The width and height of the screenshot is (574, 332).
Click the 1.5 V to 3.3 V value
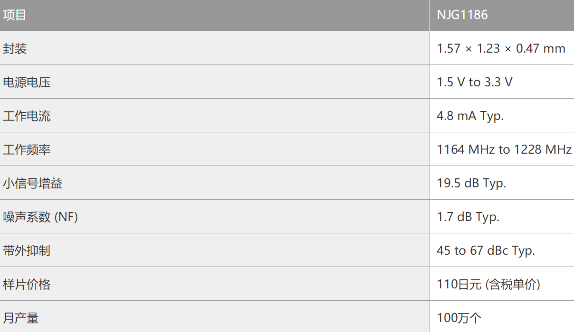[474, 83]
